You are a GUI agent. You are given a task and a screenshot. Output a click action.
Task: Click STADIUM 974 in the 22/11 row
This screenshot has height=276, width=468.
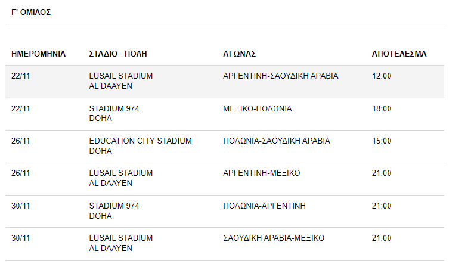point(114,108)
